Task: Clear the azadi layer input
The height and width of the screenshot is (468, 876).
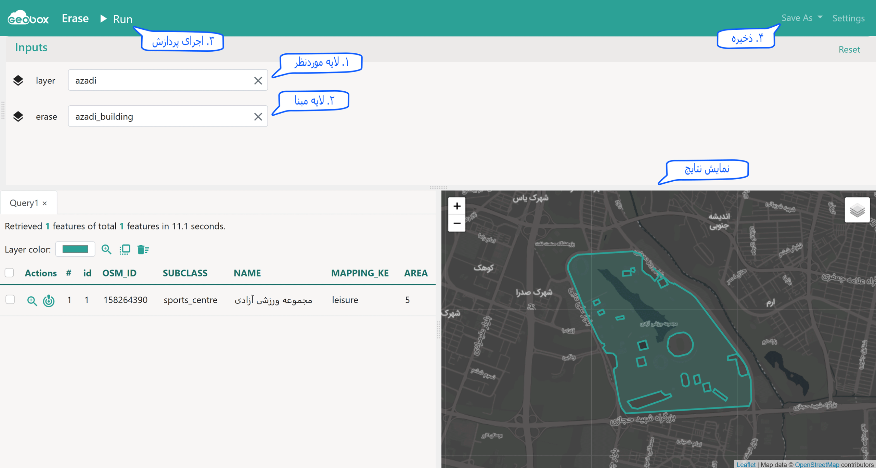Action: point(258,81)
